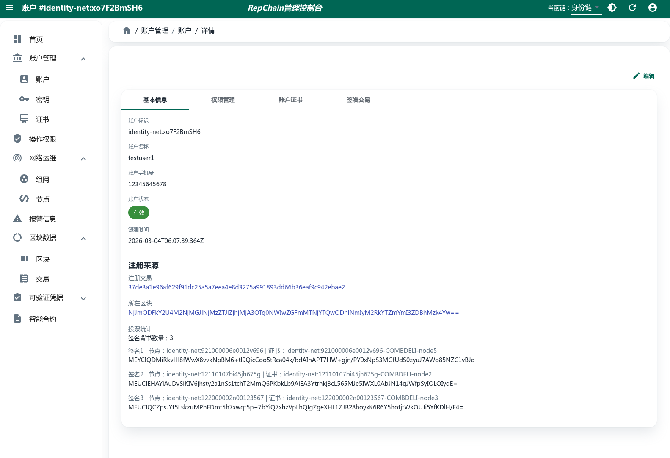670x458 pixels.
Task: Click the 节点 node icon
Action: [24, 199]
